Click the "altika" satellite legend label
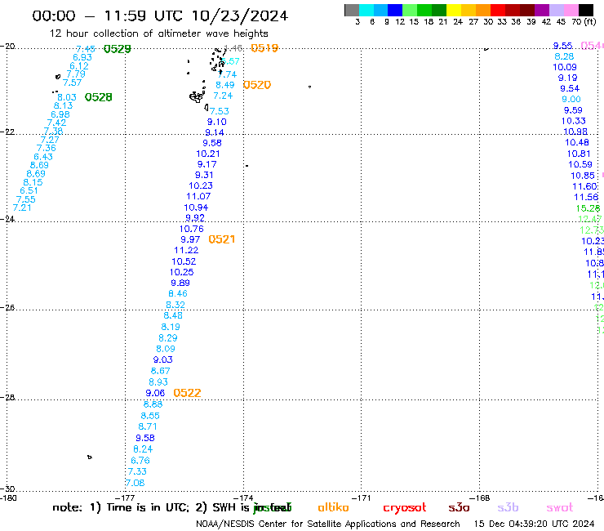 tap(333, 507)
